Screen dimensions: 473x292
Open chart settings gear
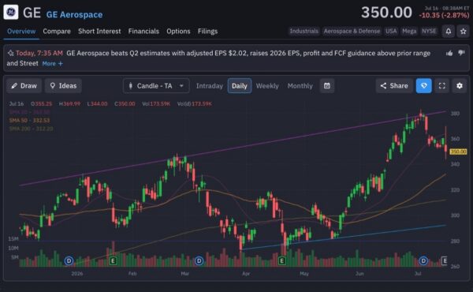[x=459, y=86]
